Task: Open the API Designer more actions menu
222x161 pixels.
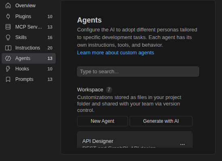Action: click(x=182, y=144)
